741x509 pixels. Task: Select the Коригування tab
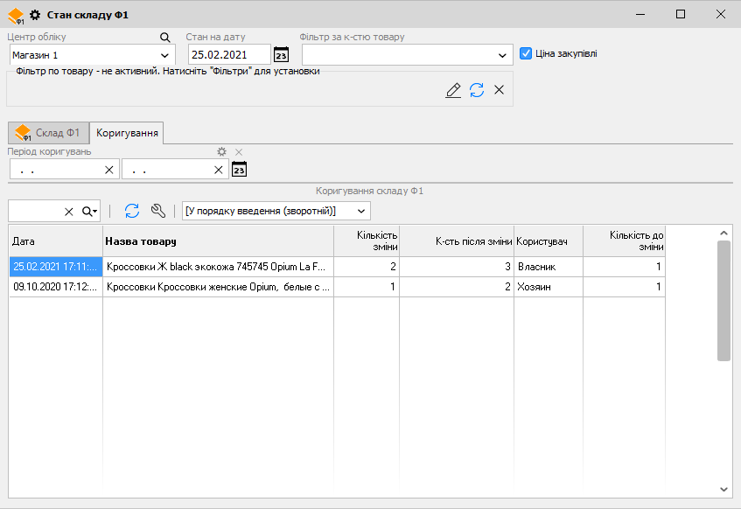pos(128,133)
